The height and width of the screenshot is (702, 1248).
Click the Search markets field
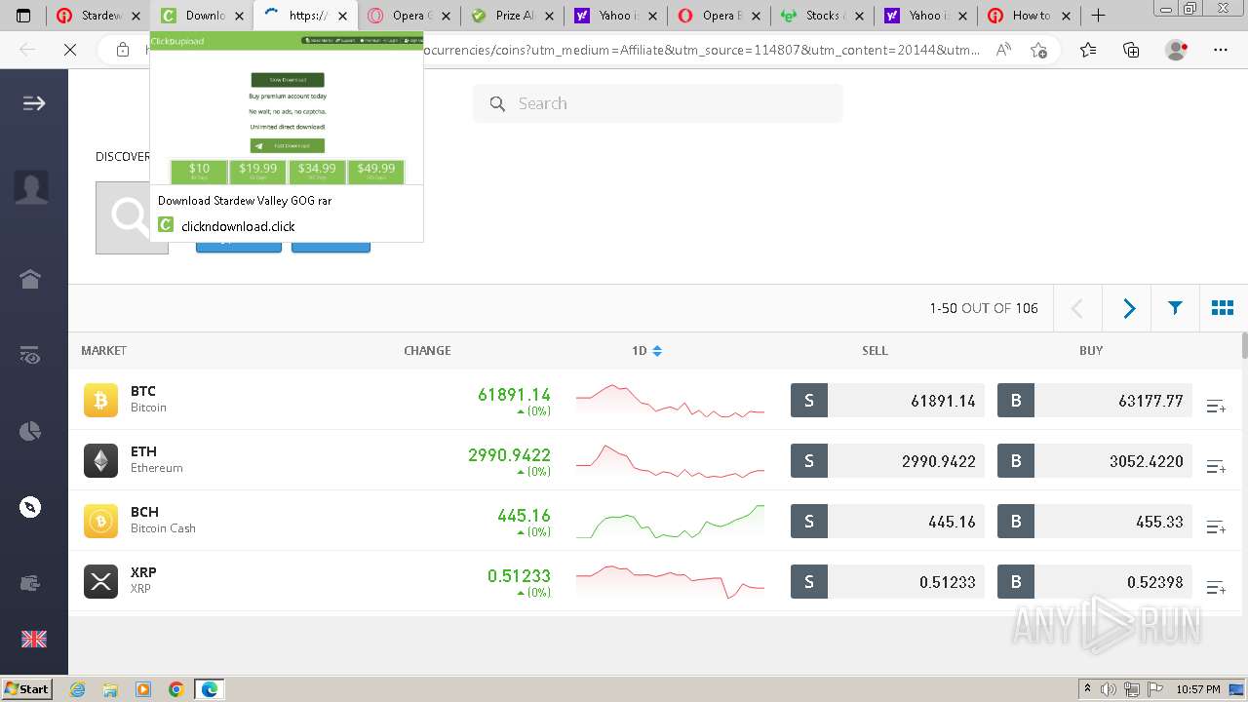[658, 103]
